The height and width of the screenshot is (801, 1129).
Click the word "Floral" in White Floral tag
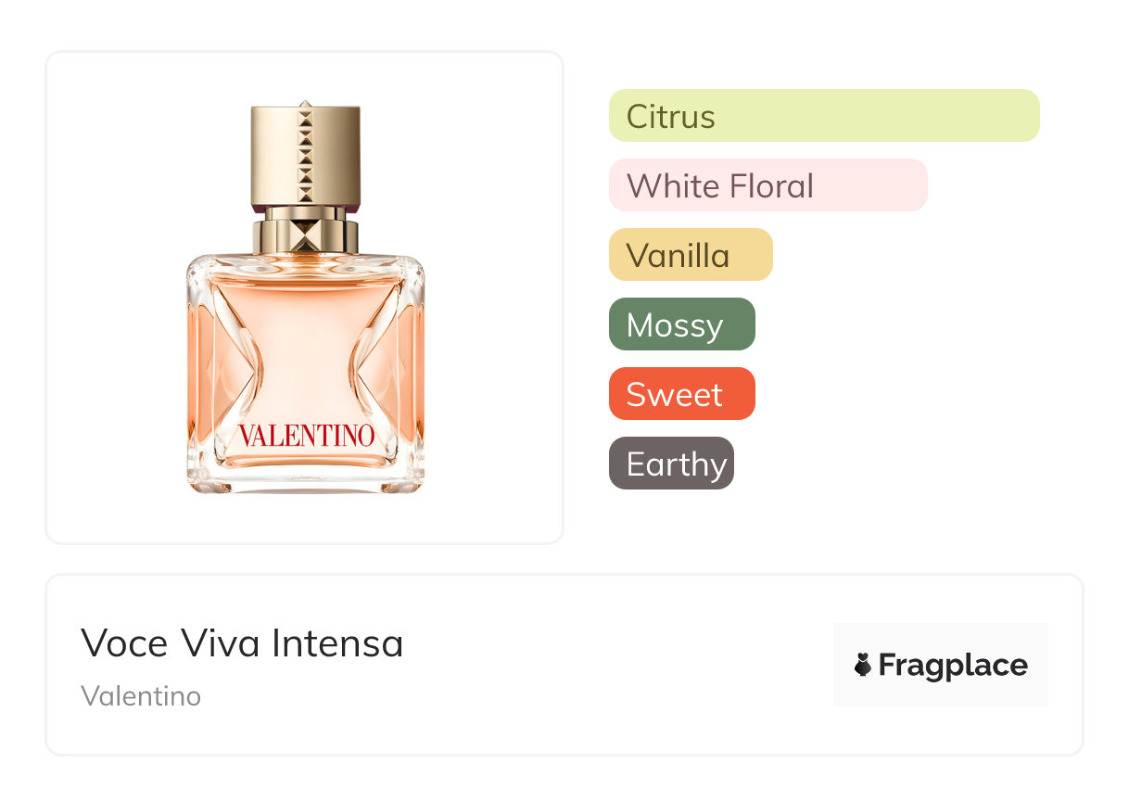771,185
